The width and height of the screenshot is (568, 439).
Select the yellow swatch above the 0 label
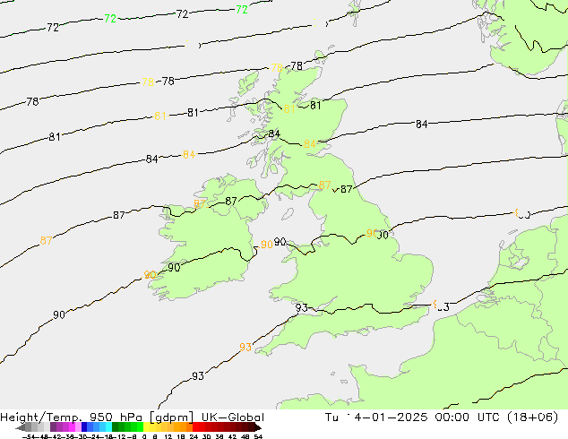[147, 427]
